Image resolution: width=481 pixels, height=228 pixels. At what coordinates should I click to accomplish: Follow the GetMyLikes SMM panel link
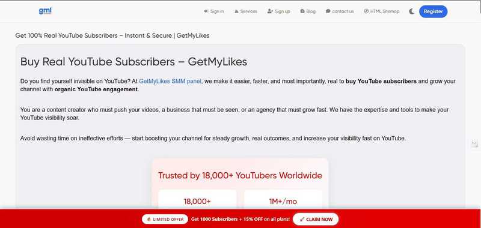tap(170, 82)
